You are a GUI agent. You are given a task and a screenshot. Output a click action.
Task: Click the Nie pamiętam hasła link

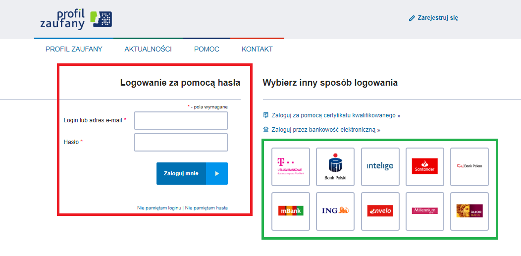[x=207, y=208]
